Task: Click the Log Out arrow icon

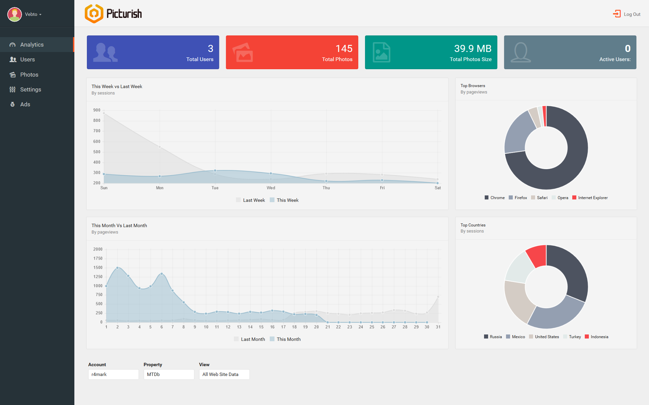Action: (x=617, y=14)
